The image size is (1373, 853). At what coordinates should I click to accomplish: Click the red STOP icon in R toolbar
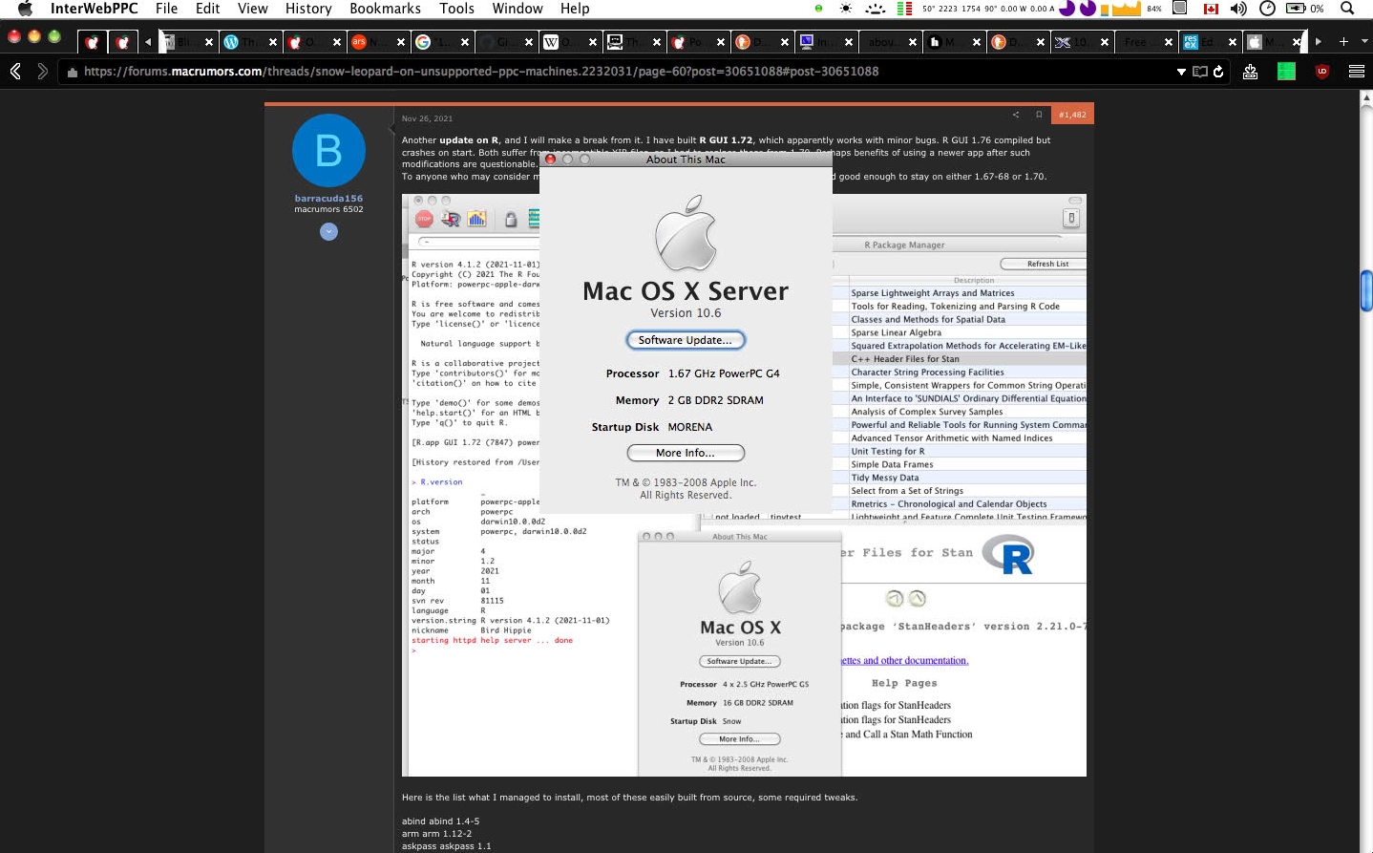(x=425, y=219)
